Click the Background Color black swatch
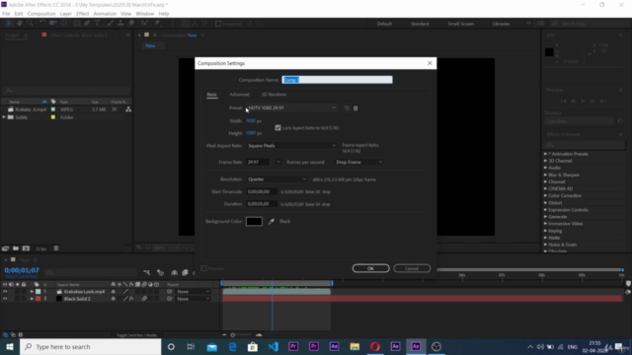Screen dimensions: 632x355 pos(254,221)
